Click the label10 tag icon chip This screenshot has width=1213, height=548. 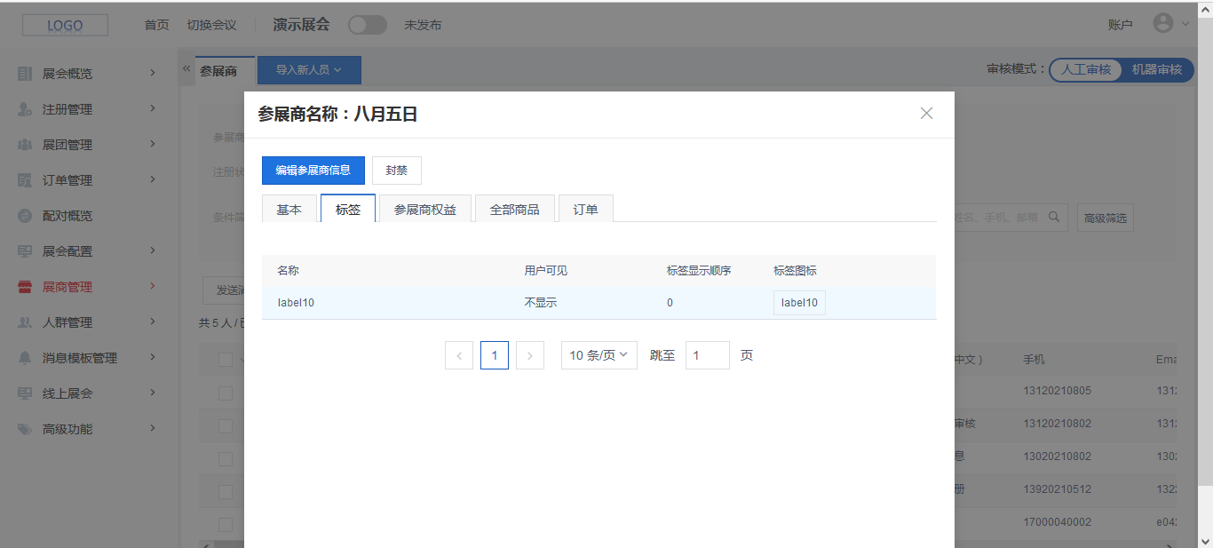(x=799, y=303)
